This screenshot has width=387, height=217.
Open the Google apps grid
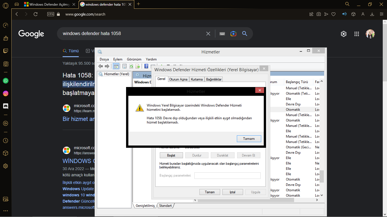click(357, 34)
